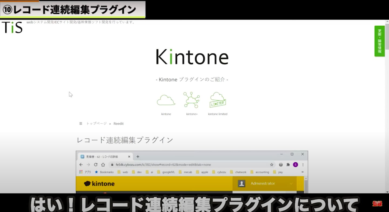This screenshot has height=212, width=389.
Task: Click the purple S profile avatar
Action: (295, 165)
